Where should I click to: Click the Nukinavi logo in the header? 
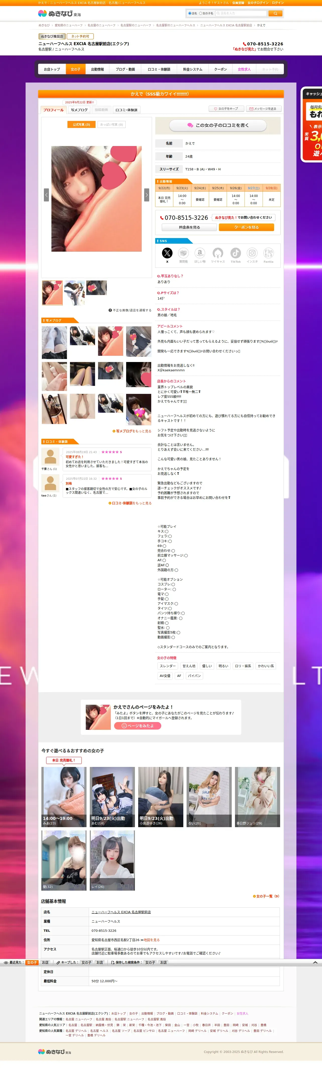pyautogui.click(x=59, y=13)
